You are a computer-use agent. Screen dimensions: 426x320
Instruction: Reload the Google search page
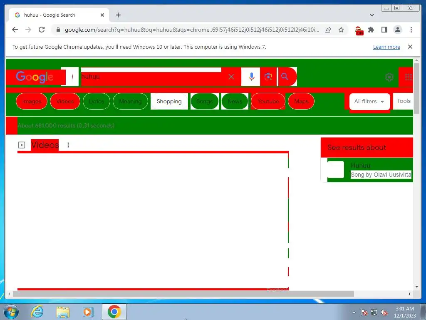42,30
